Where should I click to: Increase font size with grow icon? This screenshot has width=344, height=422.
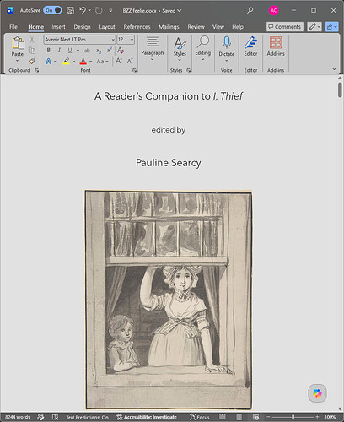pyautogui.click(x=119, y=61)
